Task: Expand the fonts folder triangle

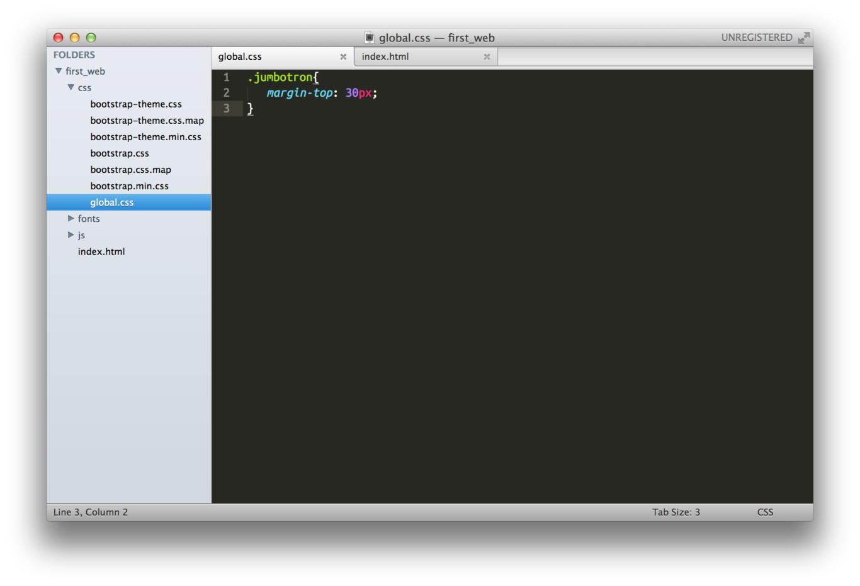Action: point(71,218)
